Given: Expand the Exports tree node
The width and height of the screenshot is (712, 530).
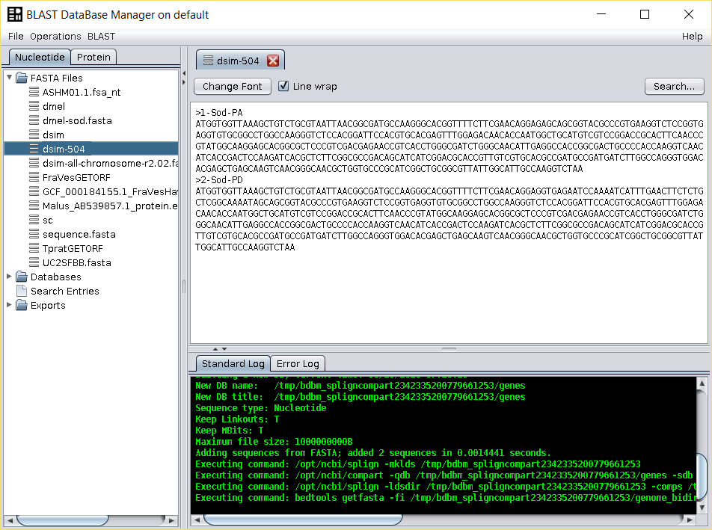Looking at the screenshot, I should tap(9, 305).
